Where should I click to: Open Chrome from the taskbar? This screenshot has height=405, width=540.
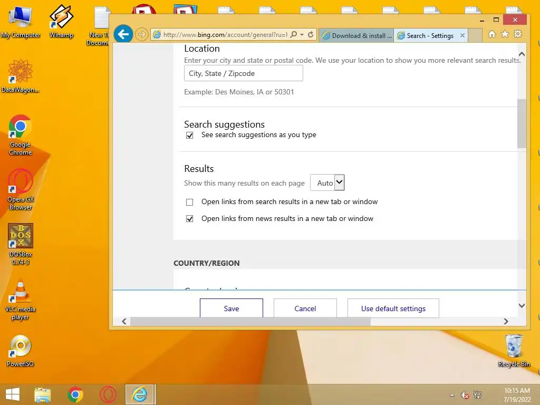[x=75, y=394]
